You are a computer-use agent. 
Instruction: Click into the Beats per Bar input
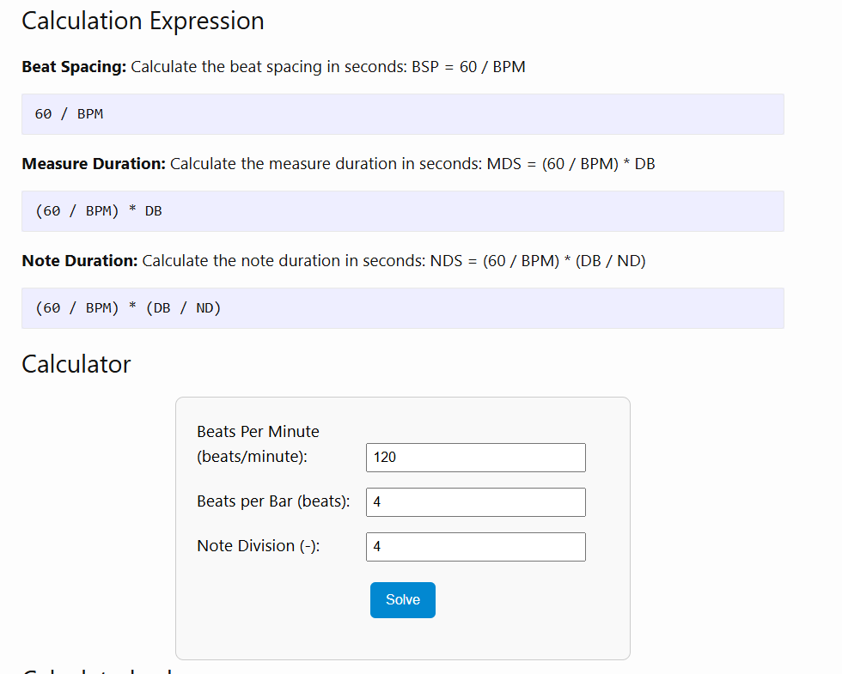pos(475,502)
